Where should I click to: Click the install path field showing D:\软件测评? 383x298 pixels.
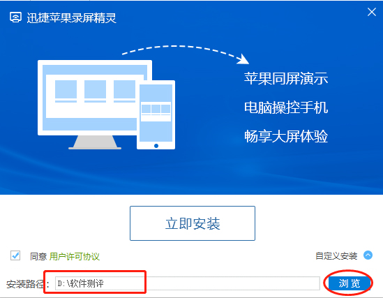click(x=188, y=283)
